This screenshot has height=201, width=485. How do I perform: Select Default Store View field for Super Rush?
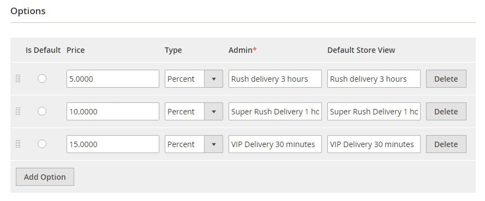coord(374,112)
